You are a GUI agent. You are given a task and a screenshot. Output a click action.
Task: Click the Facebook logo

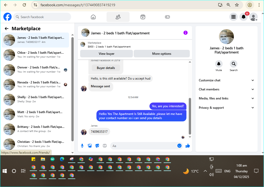pyautogui.click(x=7, y=17)
